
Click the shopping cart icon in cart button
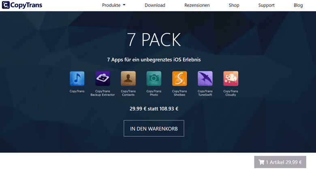(x=261, y=162)
